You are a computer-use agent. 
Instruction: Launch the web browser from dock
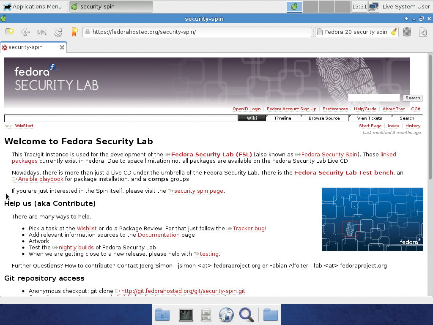226,315
